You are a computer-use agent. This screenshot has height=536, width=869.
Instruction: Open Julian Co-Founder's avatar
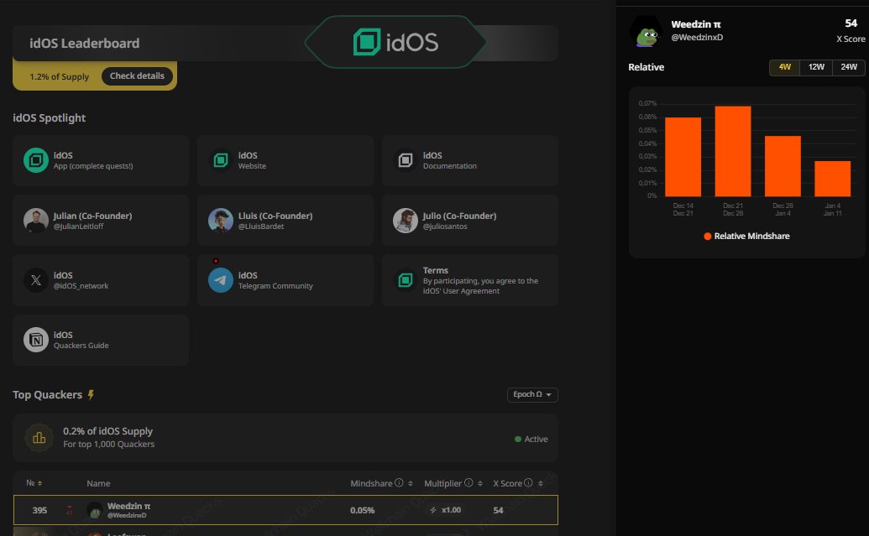36,221
